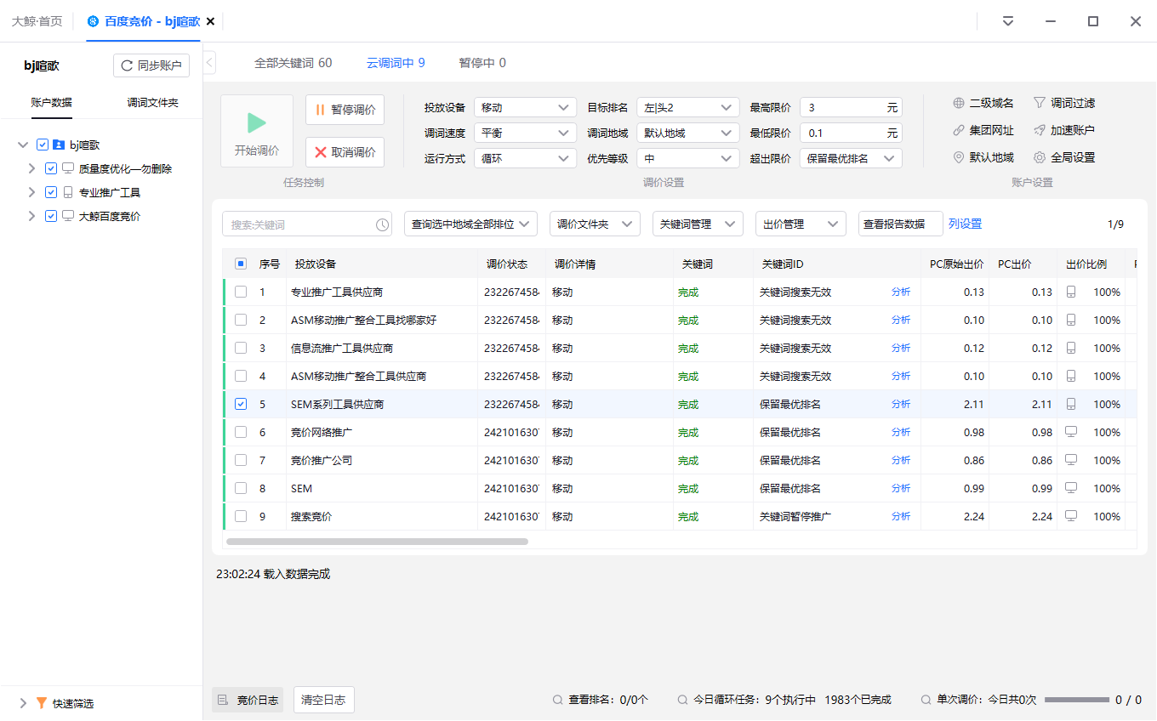
Task: Click 分析 in the 竞价推广公司 row
Action: (901, 460)
